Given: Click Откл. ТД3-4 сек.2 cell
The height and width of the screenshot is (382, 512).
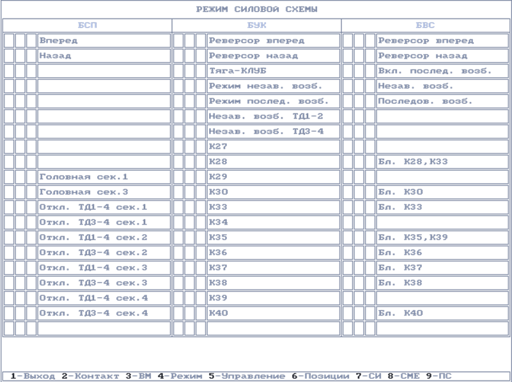Looking at the screenshot, I should tap(104, 253).
